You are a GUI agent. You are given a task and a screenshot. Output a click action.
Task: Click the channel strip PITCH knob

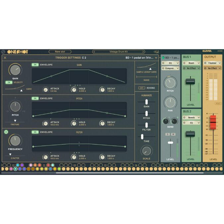[x=170, y=83]
